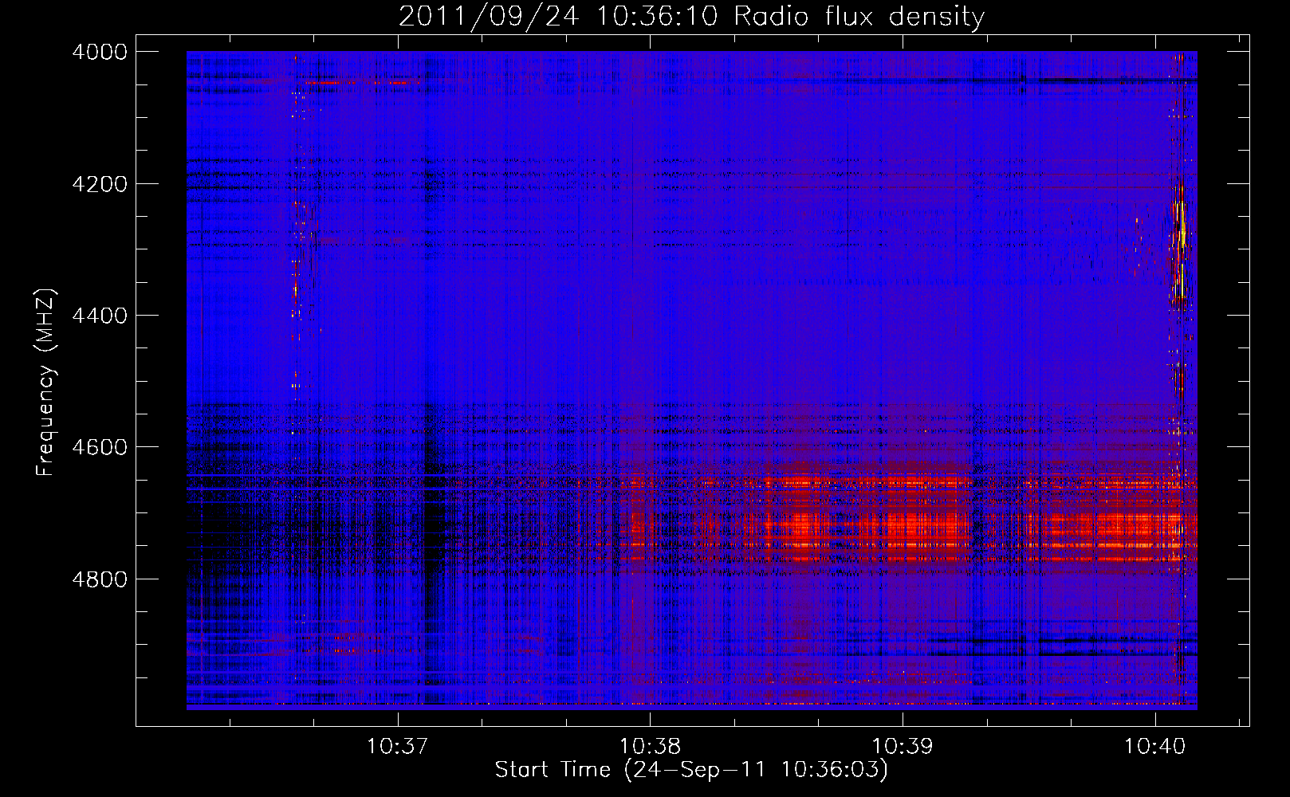
Task: Click the 10:38 time axis label
Action: (650, 746)
